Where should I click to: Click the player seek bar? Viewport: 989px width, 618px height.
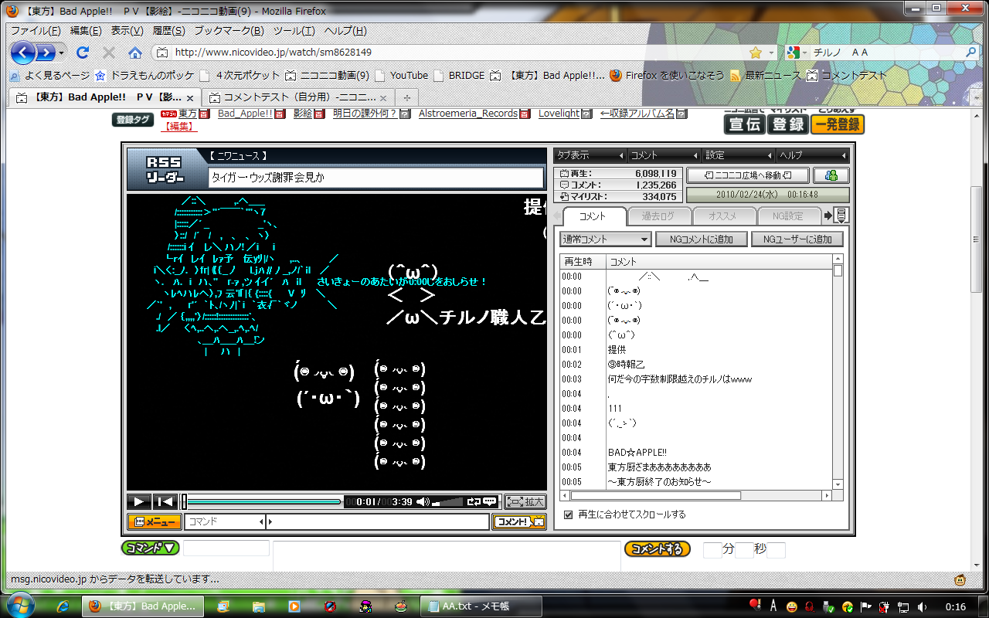(263, 502)
